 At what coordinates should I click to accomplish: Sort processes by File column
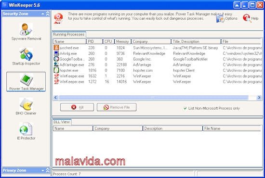tap(241, 41)
